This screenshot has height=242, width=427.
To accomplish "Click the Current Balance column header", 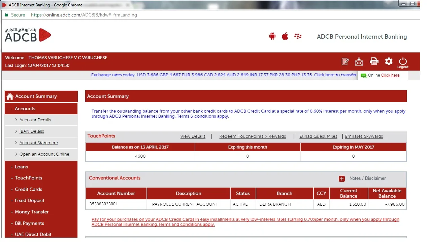I will pos(349,193).
